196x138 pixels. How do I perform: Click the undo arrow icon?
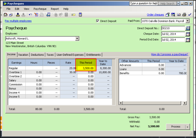click(x=30, y=15)
